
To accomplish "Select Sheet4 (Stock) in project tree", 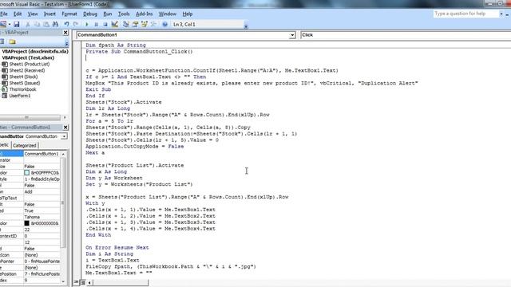I will point(23,77).
